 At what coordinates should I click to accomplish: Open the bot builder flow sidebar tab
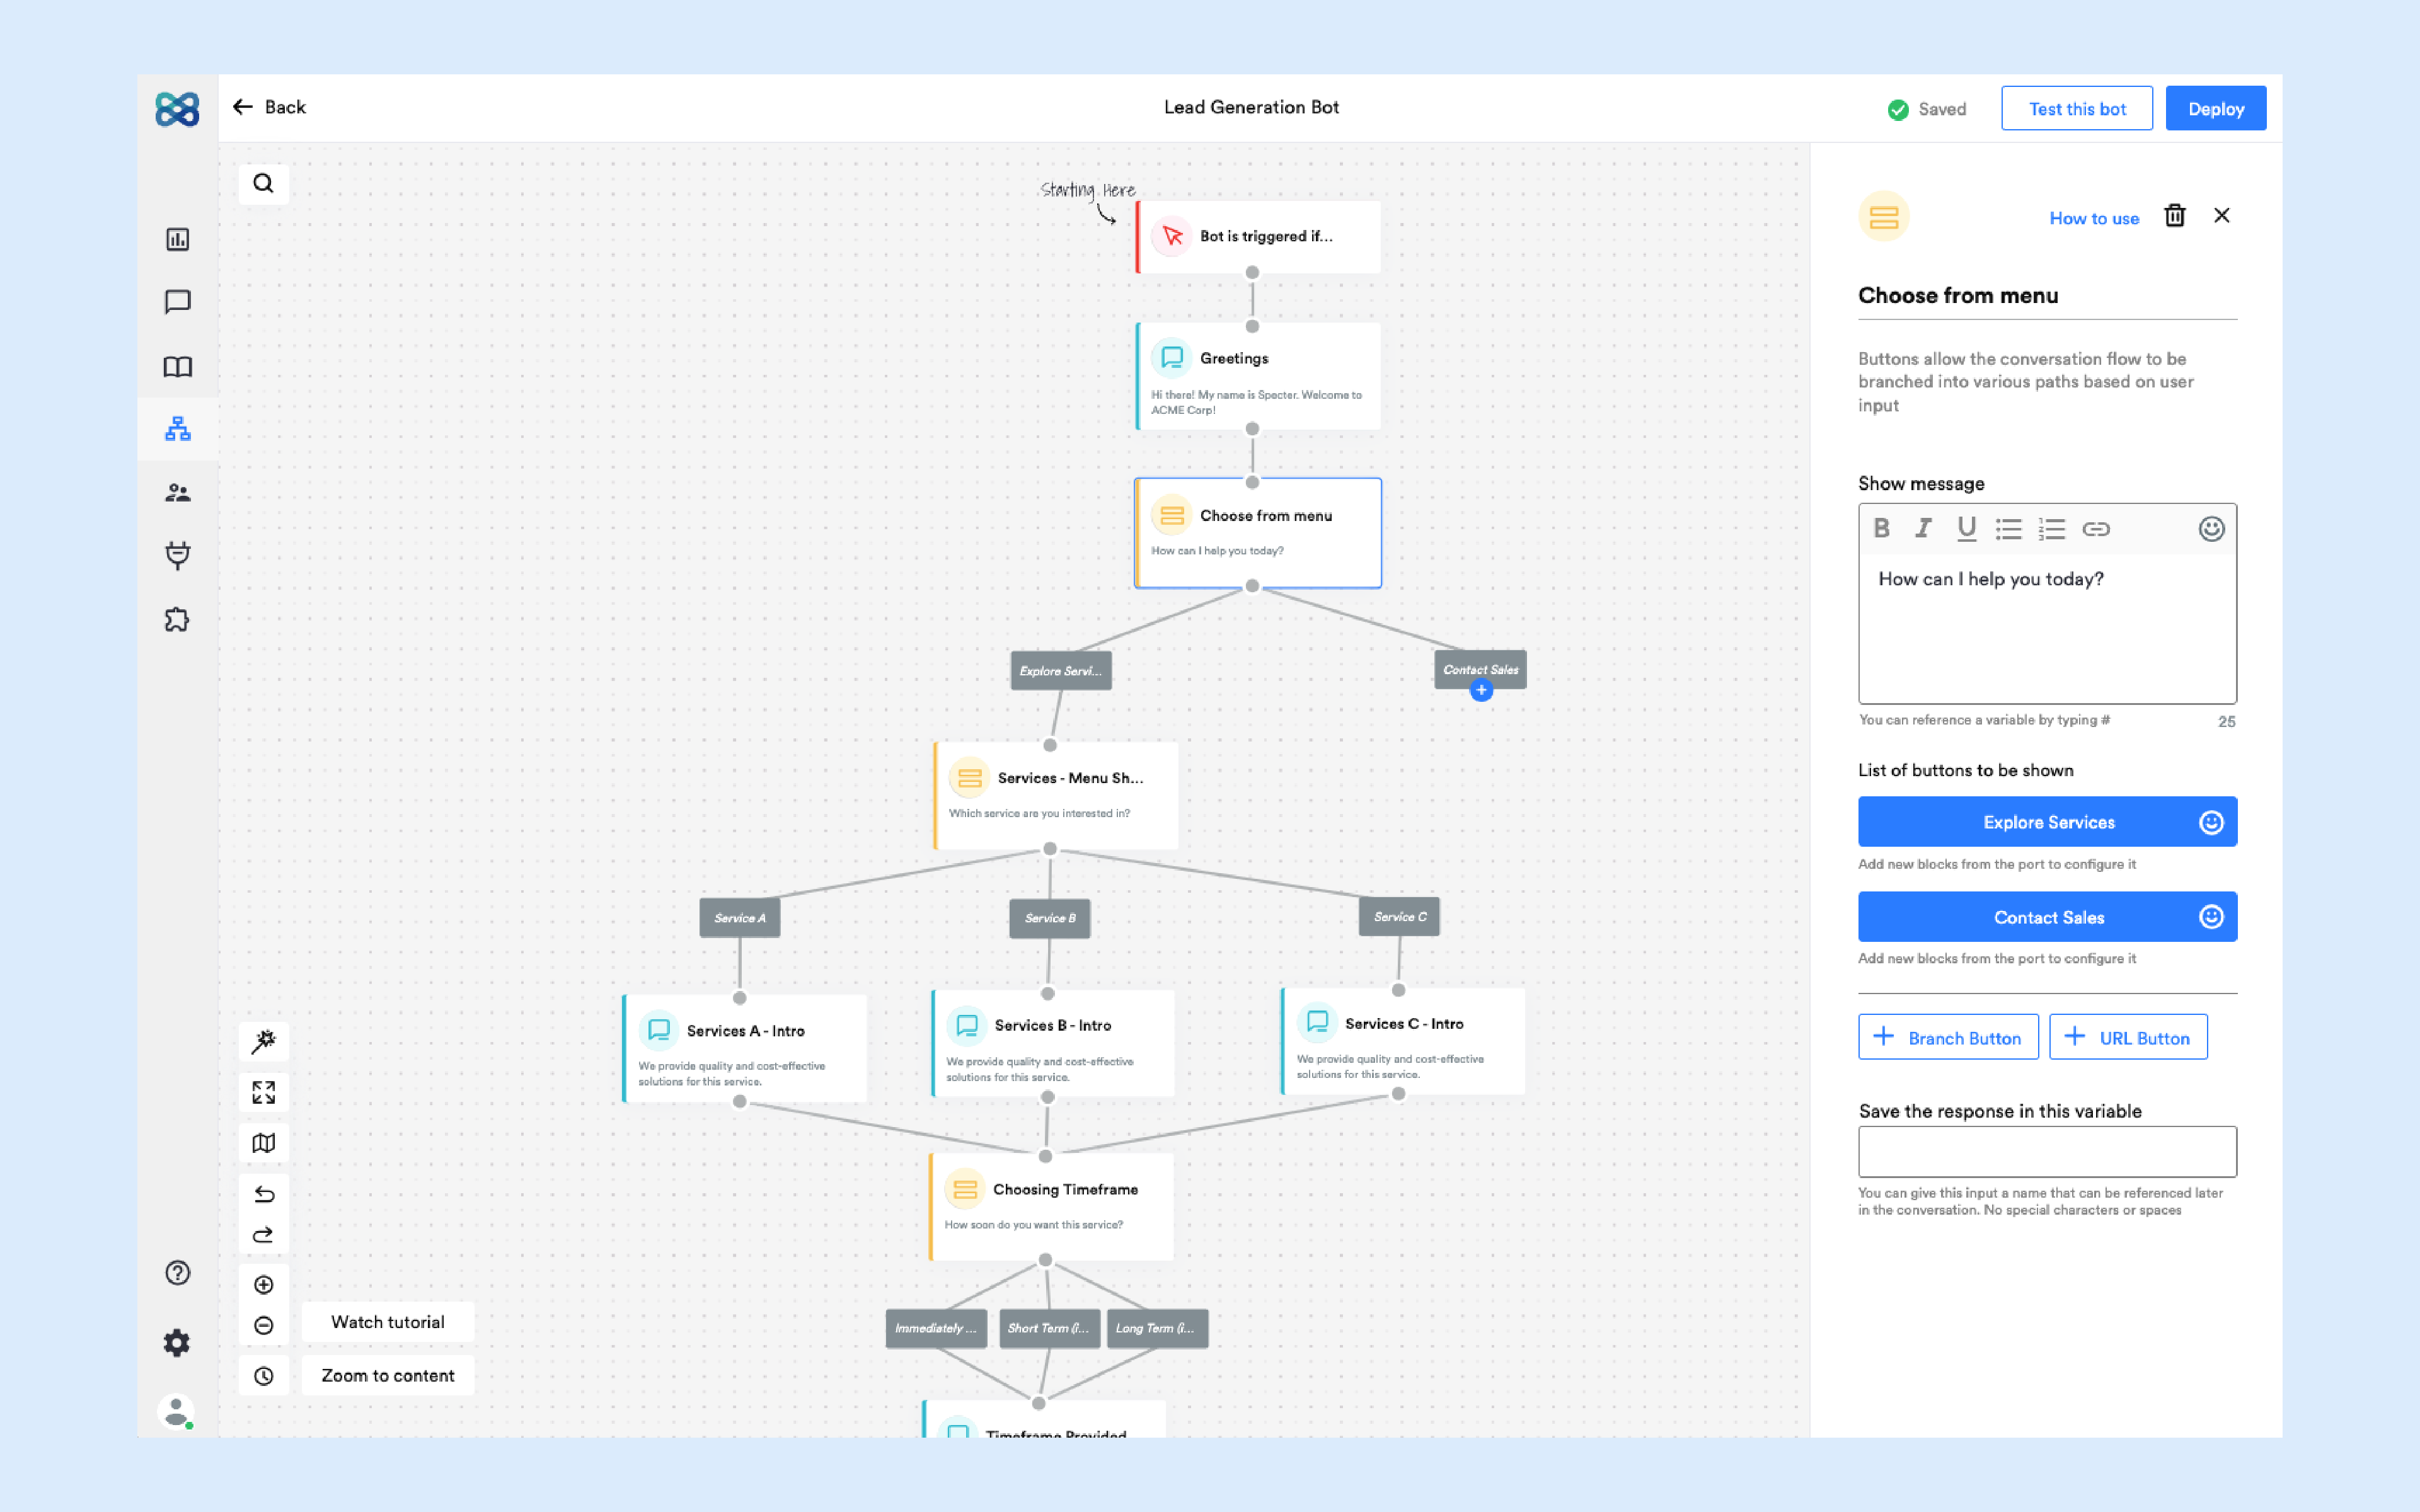click(x=177, y=429)
